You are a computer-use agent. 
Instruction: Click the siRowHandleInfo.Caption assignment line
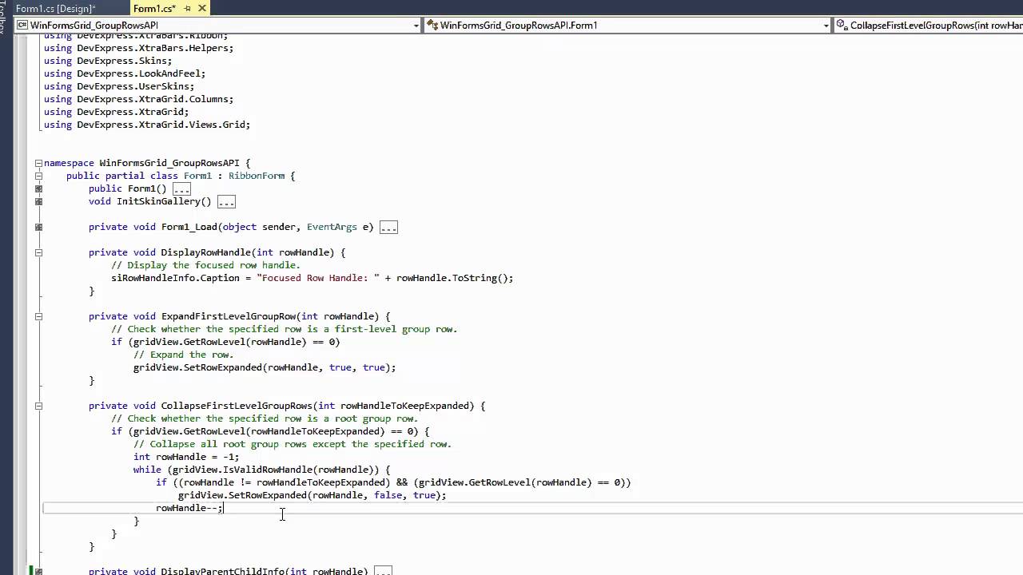click(x=312, y=278)
